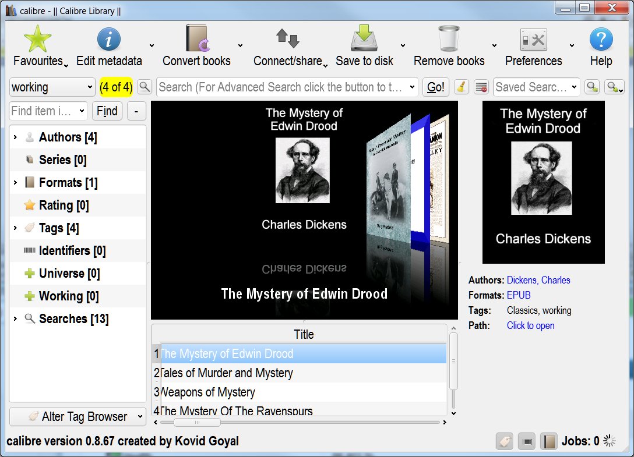Toggle the Book Details status bar icon

click(x=549, y=441)
